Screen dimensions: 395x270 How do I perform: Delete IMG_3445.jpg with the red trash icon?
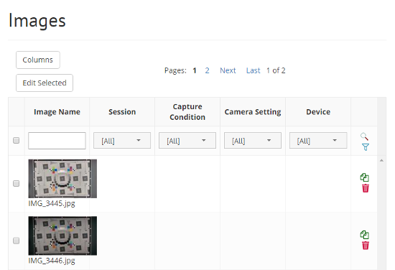point(366,188)
